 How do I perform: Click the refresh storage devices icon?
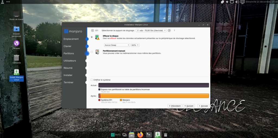(x=169, y=30)
